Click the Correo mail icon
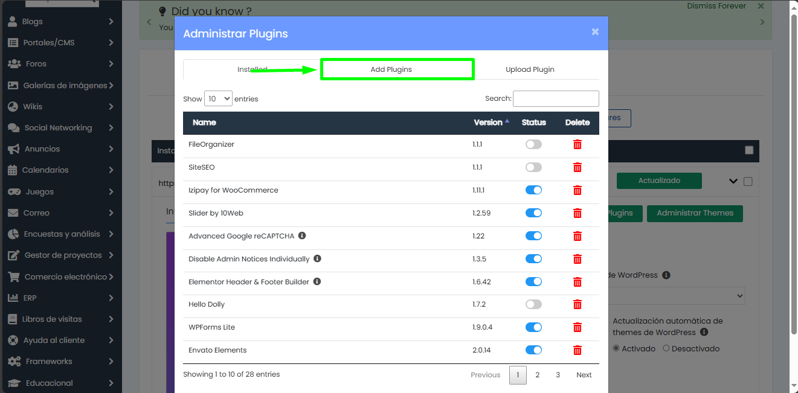The image size is (798, 393). (13, 212)
